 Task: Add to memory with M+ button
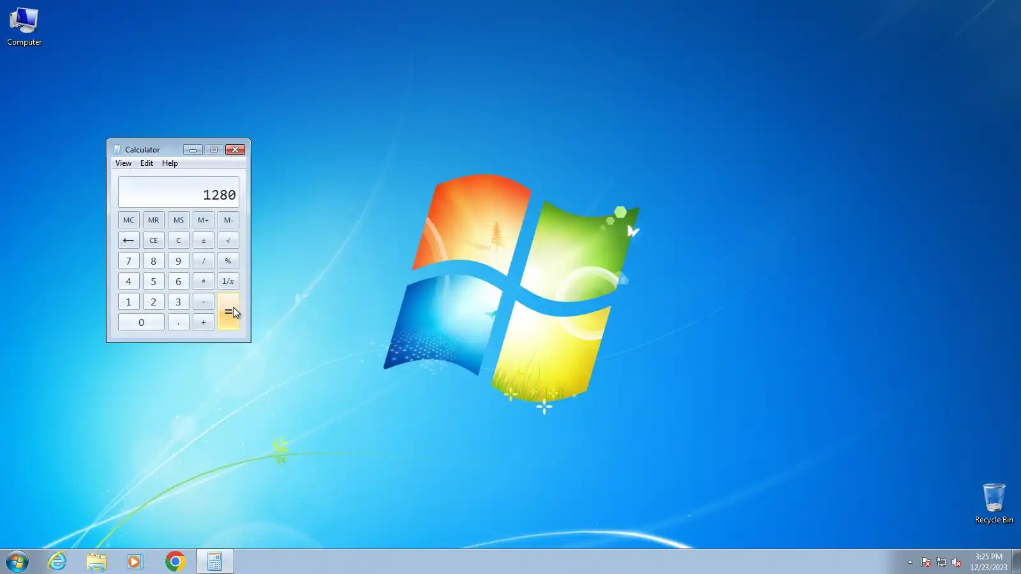(x=204, y=220)
